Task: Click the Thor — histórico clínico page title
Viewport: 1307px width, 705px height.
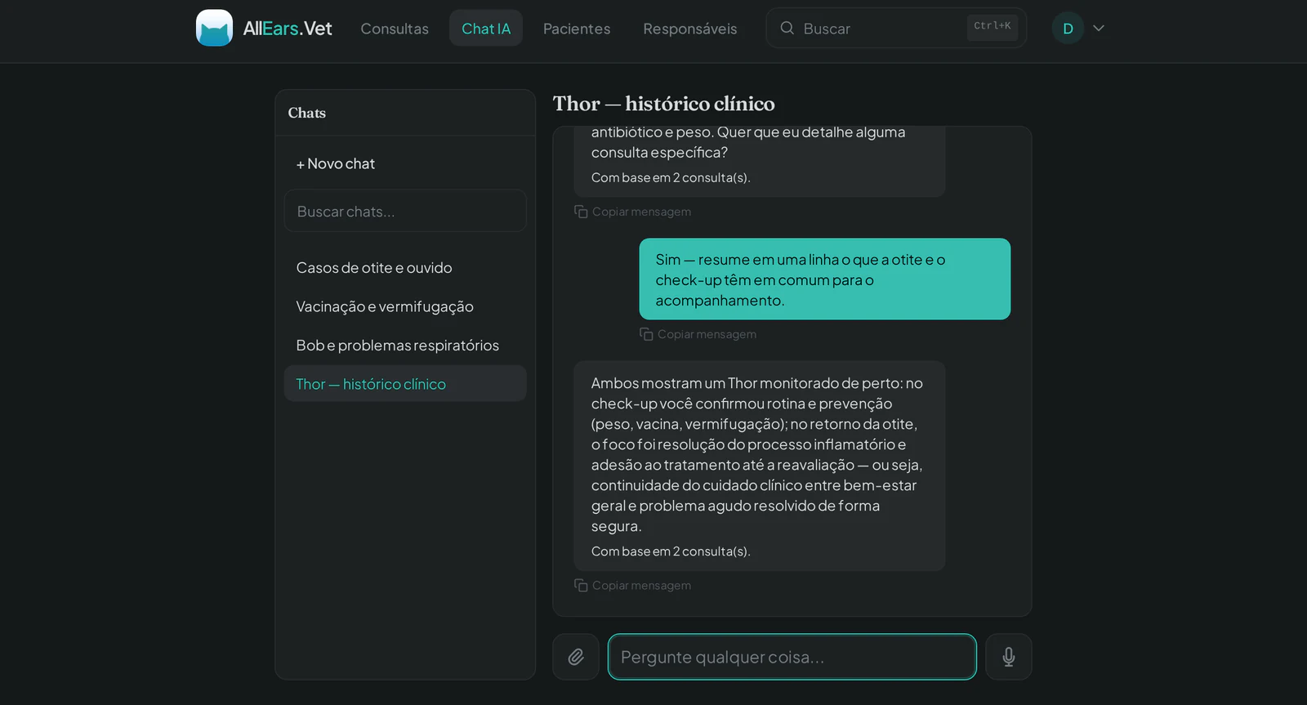Action: pyautogui.click(x=664, y=104)
